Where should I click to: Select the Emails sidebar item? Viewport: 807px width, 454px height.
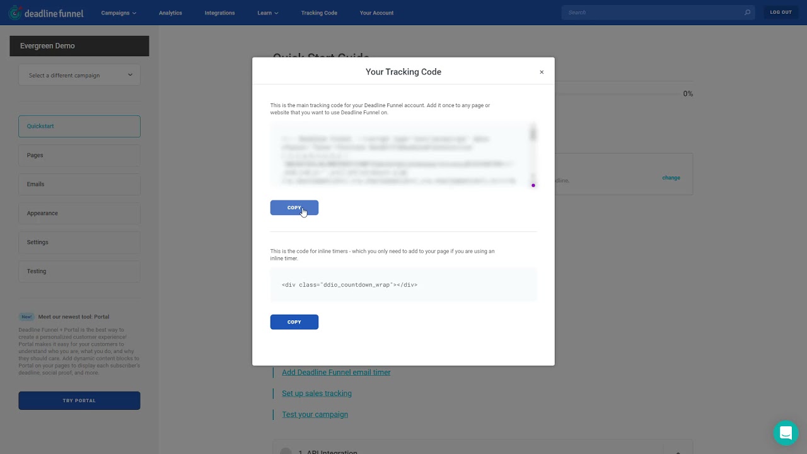79,184
